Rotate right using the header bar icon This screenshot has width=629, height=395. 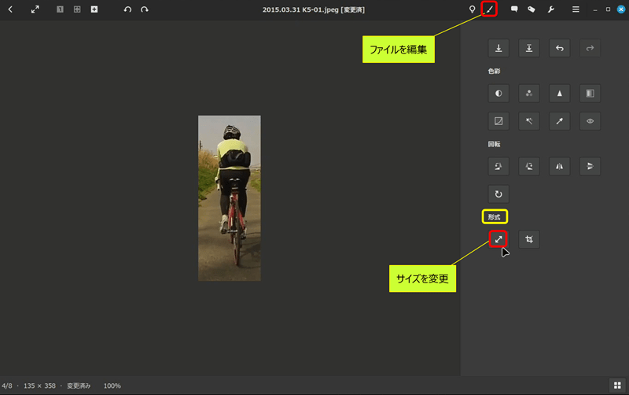[145, 9]
